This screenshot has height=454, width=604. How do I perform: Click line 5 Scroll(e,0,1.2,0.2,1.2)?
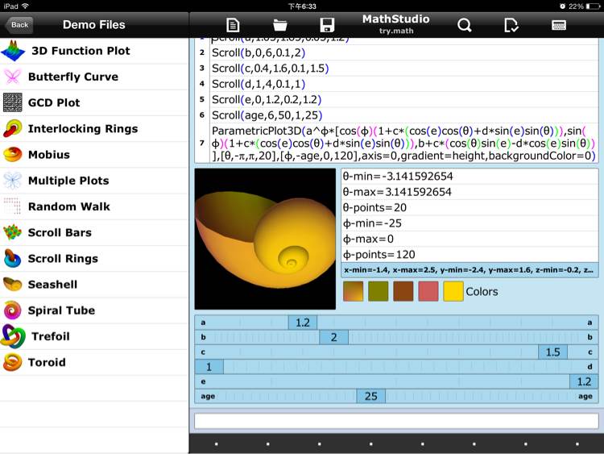pos(404,99)
